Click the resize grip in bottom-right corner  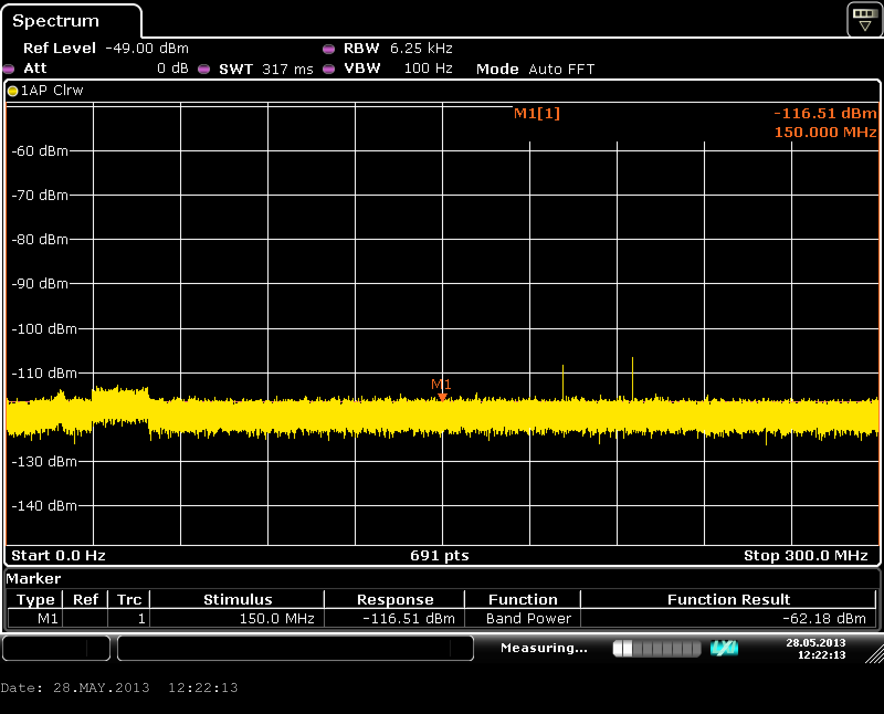click(x=874, y=654)
